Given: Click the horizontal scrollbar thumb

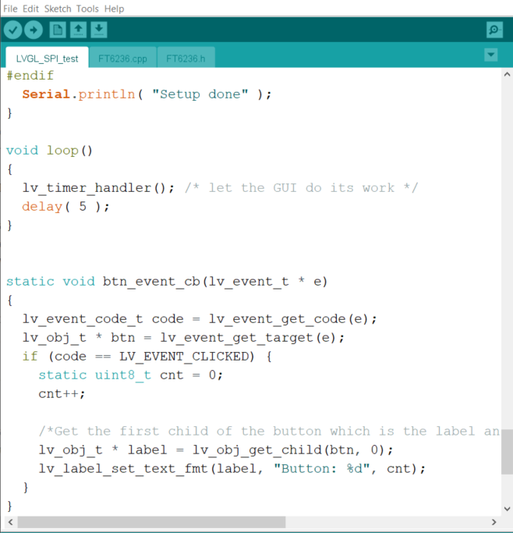Looking at the screenshot, I should tap(152, 522).
